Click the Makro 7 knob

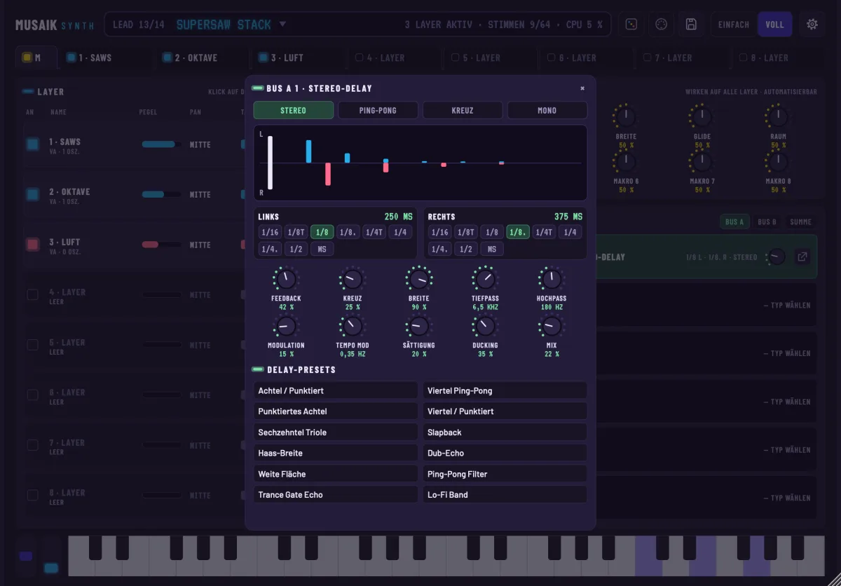(x=702, y=161)
